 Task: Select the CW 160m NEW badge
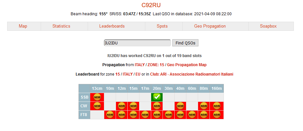point(217,106)
